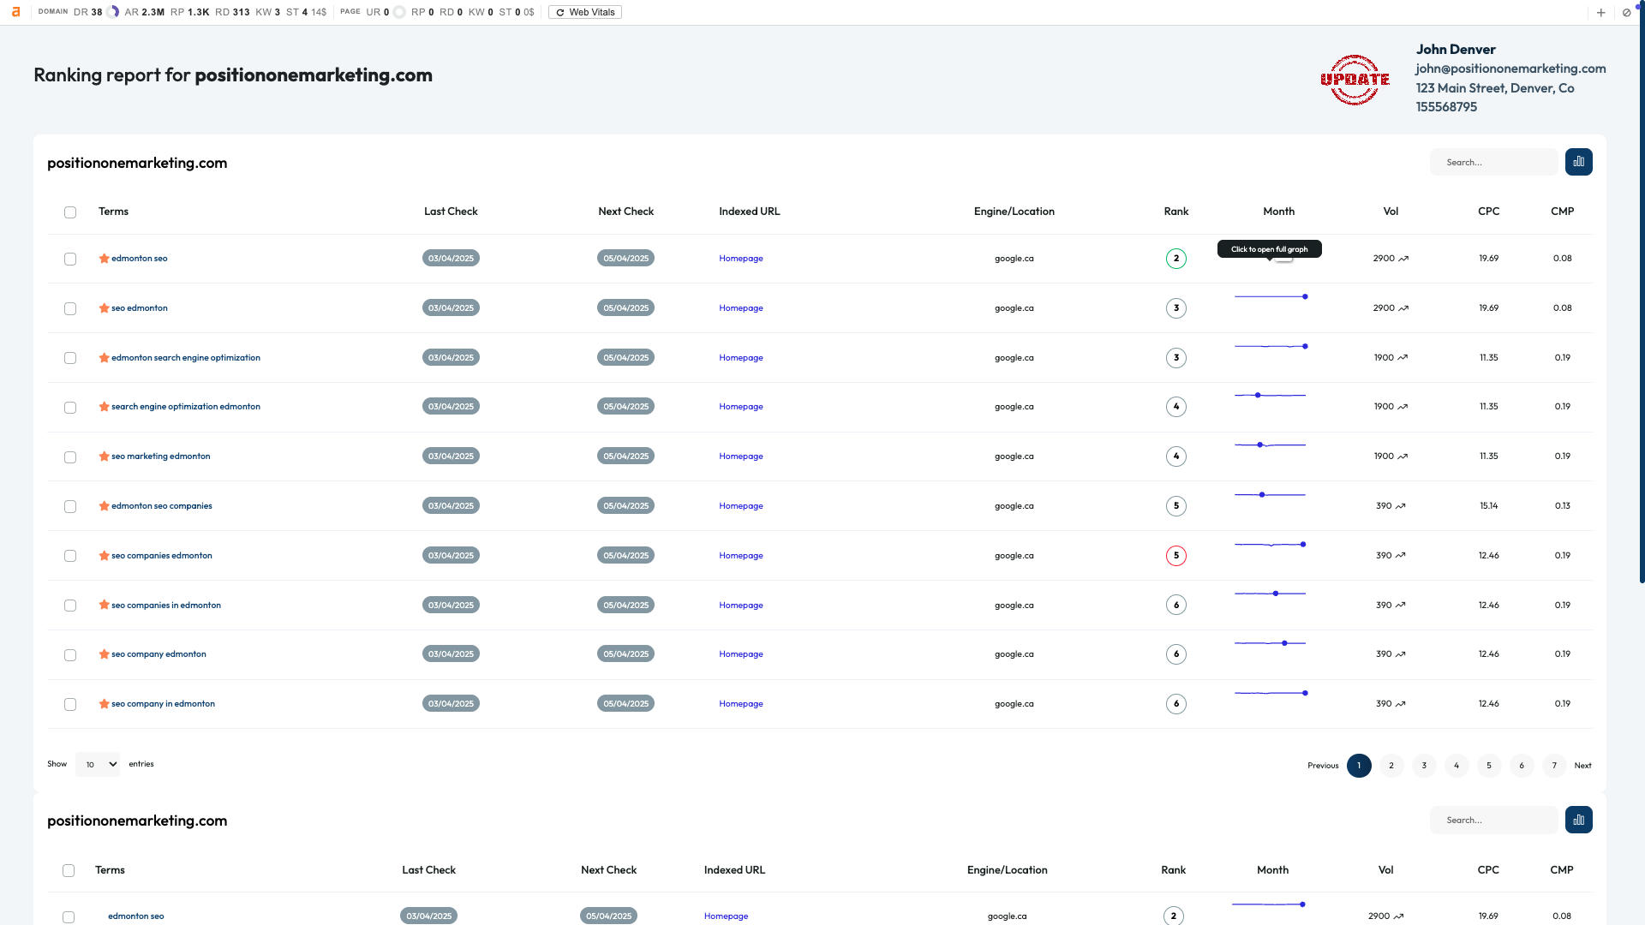Viewport: 1645px width, 925px height.
Task: Click the Ahrefs logo in the toolbar
Action: point(15,12)
